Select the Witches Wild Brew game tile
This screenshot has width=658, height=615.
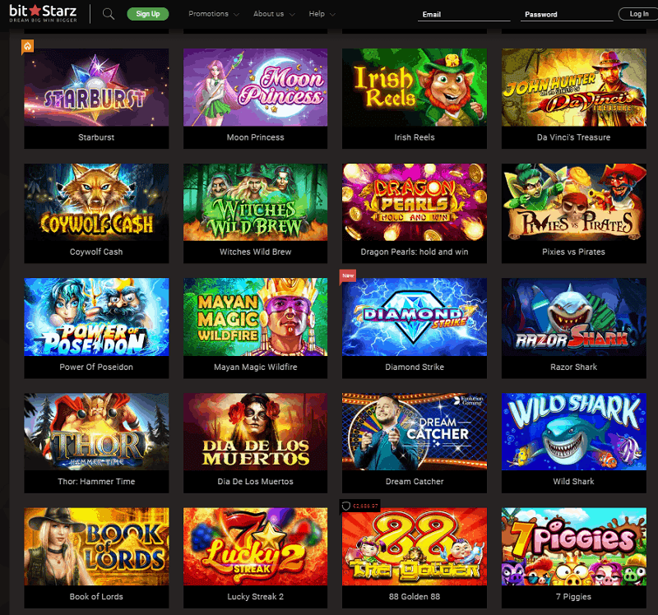255,213
